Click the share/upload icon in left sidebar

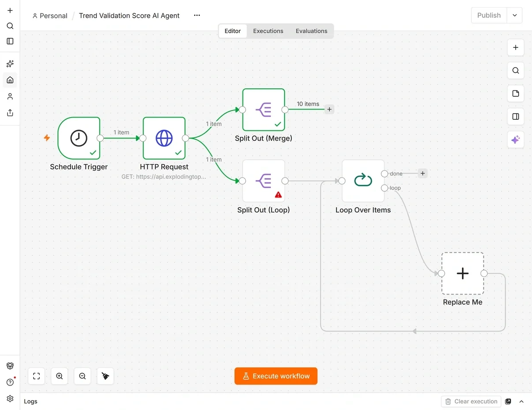10,113
